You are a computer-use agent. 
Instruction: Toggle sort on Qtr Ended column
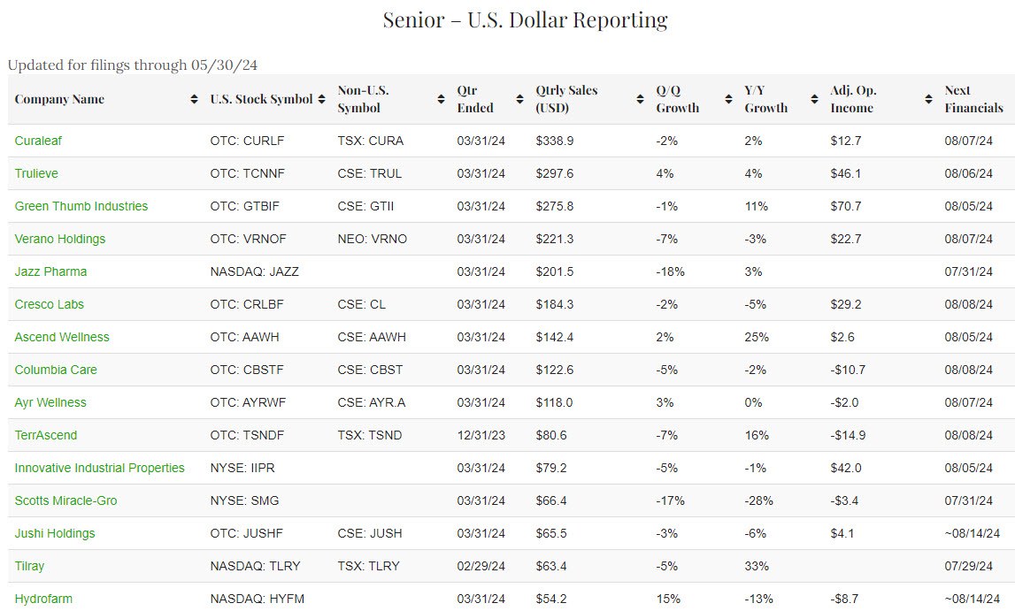tap(519, 100)
